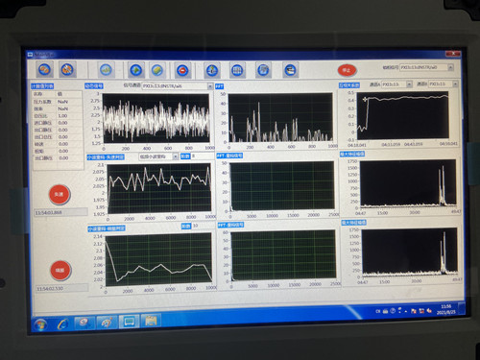The width and height of the screenshot is (480, 360).
Task: Start acquisition with the green play icon
Action: point(136,70)
